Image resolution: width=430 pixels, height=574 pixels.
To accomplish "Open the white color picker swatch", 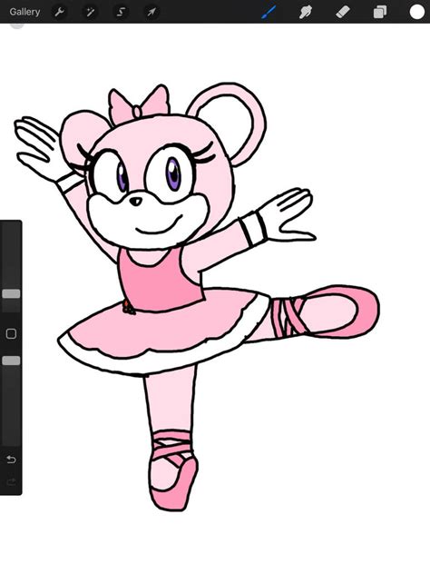I will click(x=416, y=12).
